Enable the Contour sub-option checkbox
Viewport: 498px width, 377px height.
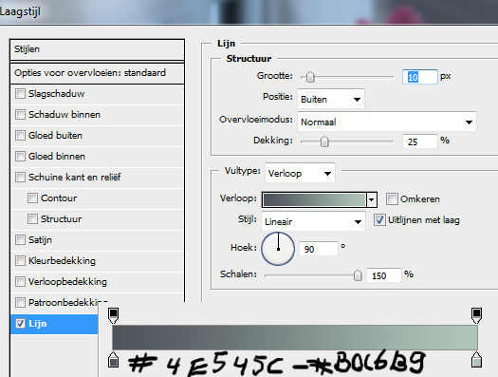point(32,198)
